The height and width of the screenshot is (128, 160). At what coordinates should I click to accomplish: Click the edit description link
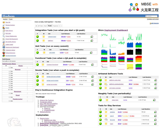tap(154, 23)
